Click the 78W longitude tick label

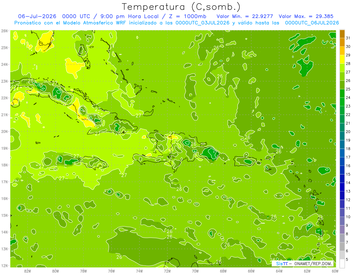83,271
